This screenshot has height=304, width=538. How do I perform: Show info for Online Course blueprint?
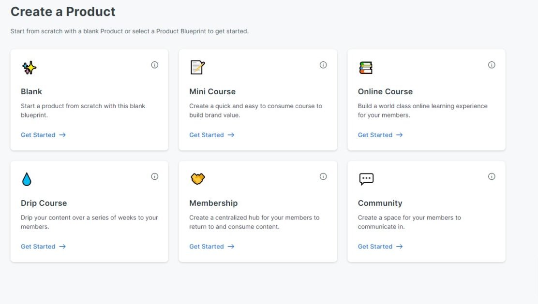click(x=492, y=65)
